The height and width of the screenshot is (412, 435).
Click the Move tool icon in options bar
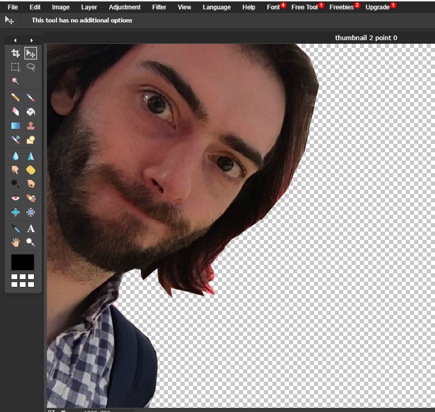[x=9, y=20]
